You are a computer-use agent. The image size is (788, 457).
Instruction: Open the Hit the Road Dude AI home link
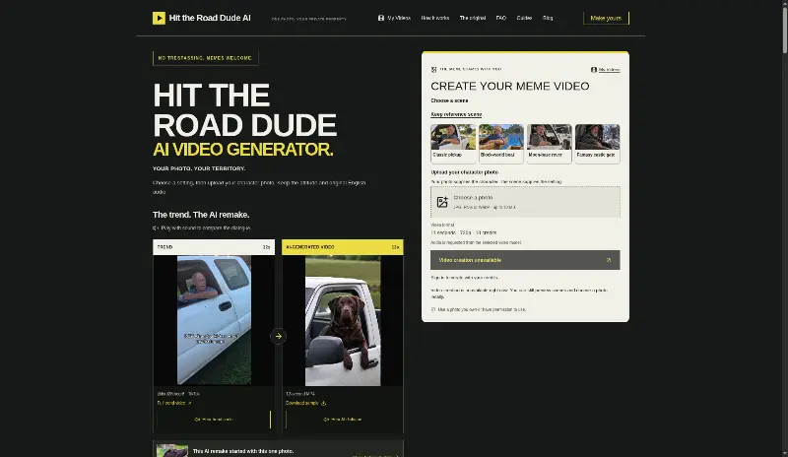click(202, 18)
